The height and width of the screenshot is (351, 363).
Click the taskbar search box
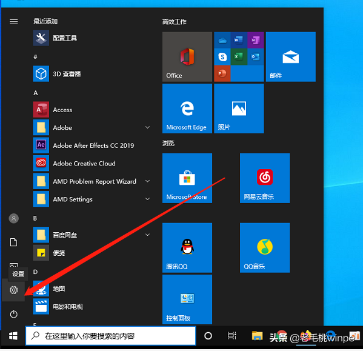pos(111,336)
